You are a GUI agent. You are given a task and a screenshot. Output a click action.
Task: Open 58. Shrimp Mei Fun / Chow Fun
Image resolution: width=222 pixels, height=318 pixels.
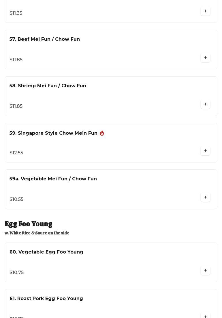tap(48, 86)
